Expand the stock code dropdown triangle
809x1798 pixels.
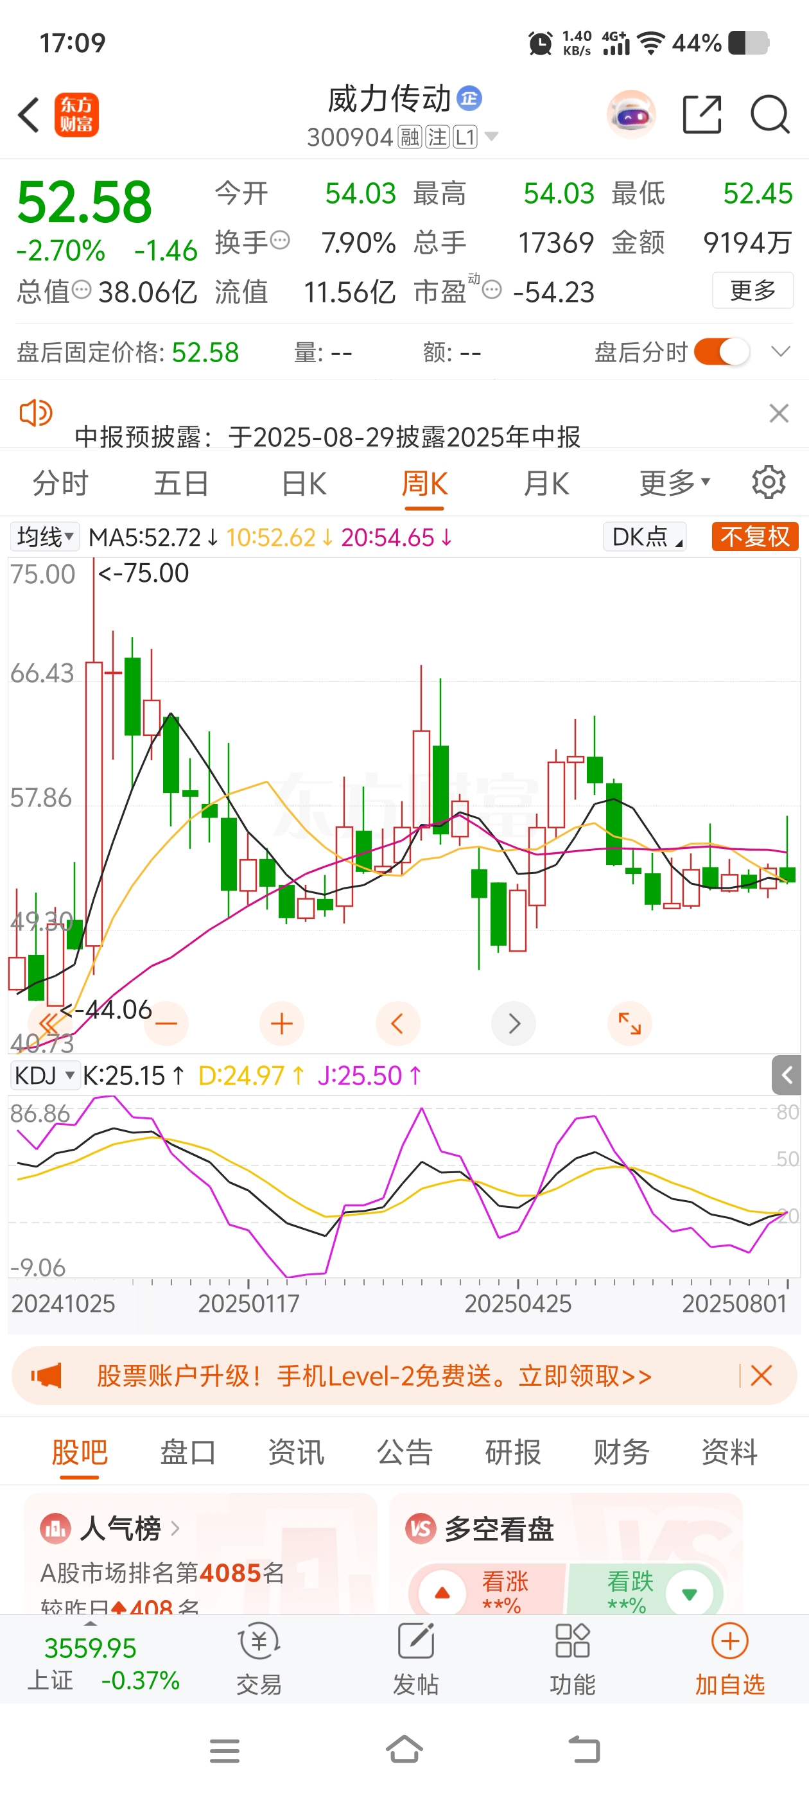point(491,136)
